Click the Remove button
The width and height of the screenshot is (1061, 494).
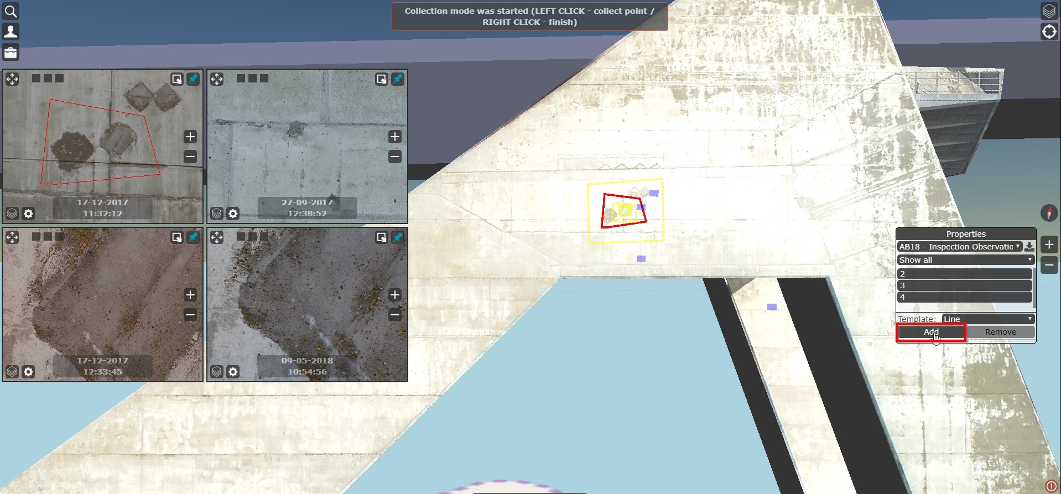point(1000,332)
